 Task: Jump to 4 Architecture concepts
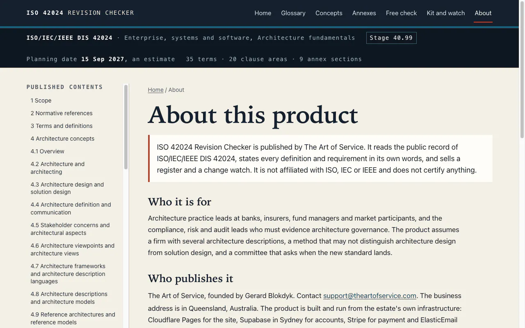click(62, 139)
